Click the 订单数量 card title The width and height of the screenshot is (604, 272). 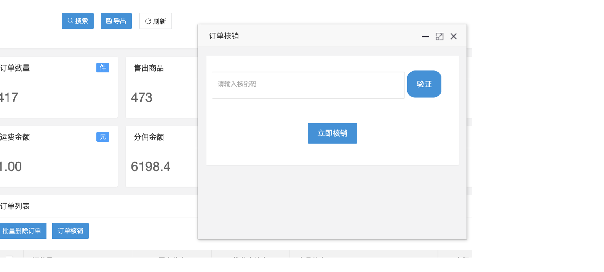coord(15,68)
